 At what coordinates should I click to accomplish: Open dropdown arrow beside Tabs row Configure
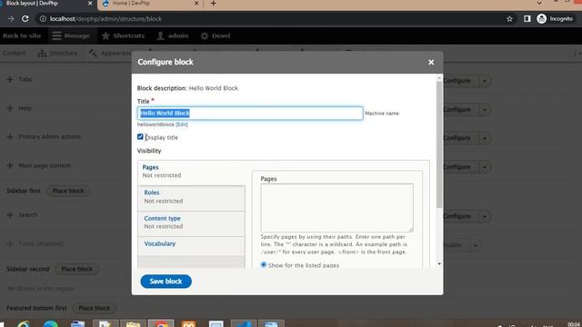(485, 81)
